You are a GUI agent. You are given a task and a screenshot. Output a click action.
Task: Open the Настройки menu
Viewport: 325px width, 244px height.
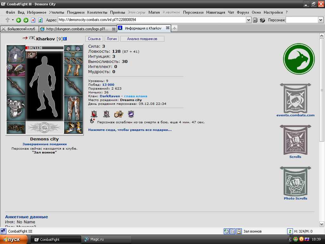coord(273,12)
